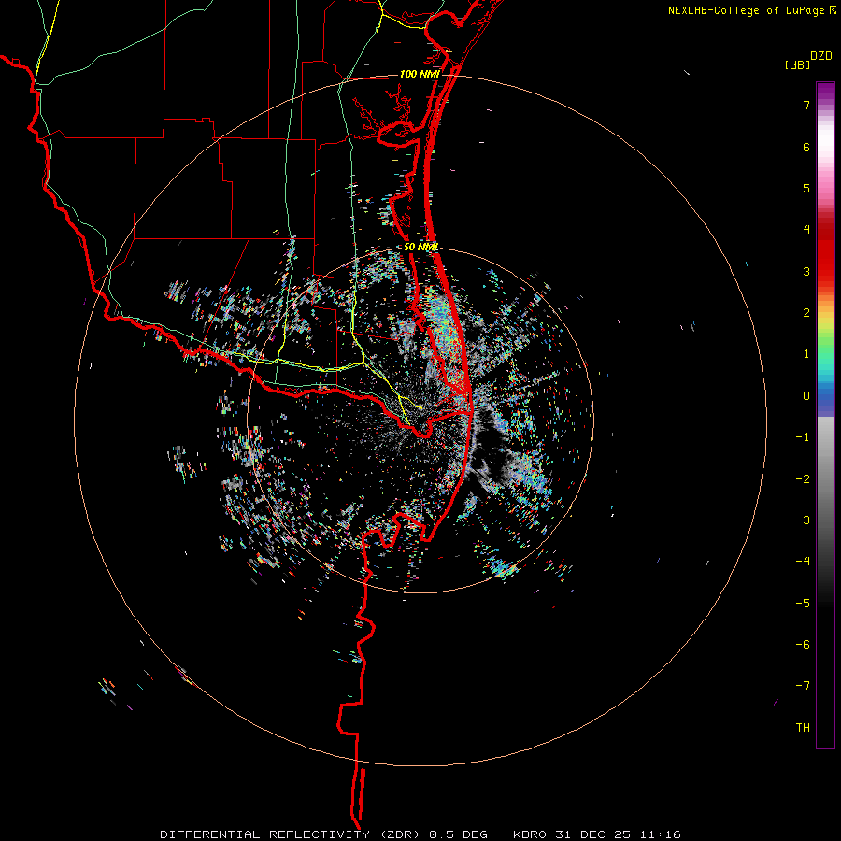Click the KBRO station identifier
Screen dimensions: 841x841
[x=530, y=834]
